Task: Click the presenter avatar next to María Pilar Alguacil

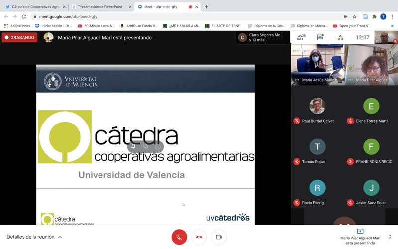Action: click(48, 38)
